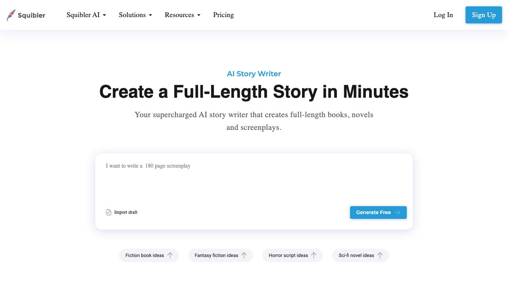Pick the Horror script ideas suggestion
508x286 pixels.
(288, 255)
